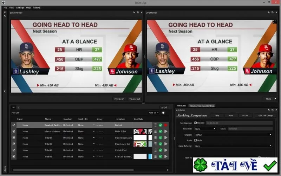
Task: Open the Input Behavior dropdown
Action: tap(234, 146)
